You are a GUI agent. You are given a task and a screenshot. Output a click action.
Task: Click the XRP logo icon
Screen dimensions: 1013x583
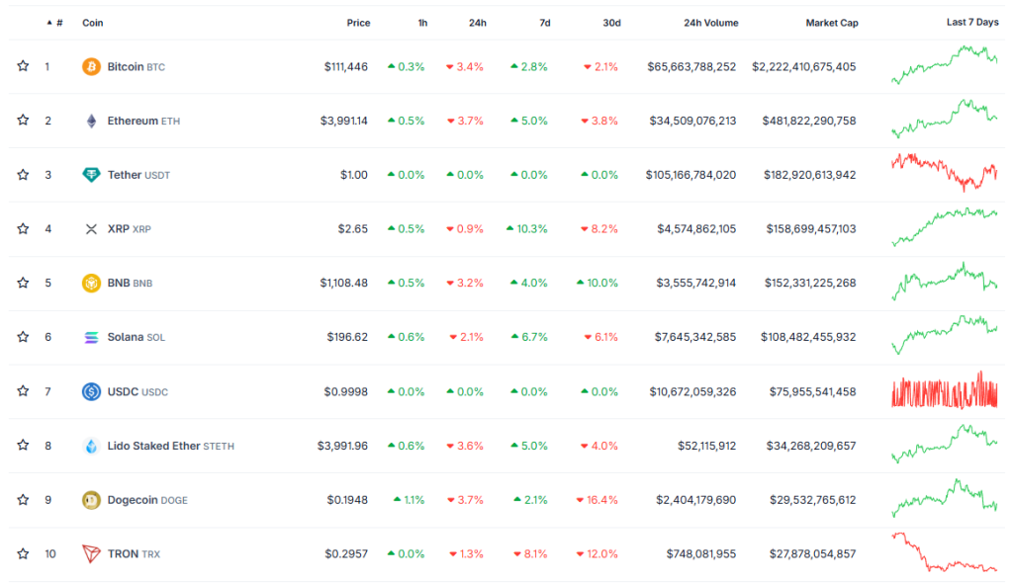[91, 229]
